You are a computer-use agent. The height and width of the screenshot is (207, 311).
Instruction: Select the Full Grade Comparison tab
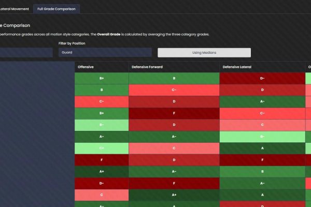pyautogui.click(x=55, y=9)
